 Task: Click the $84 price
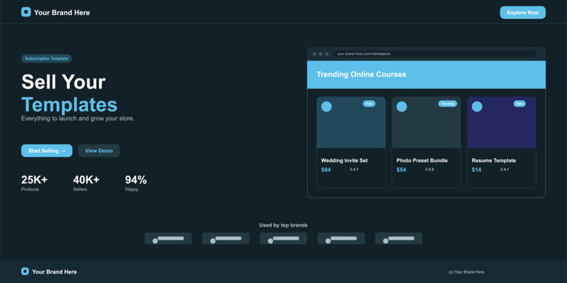pyautogui.click(x=326, y=170)
